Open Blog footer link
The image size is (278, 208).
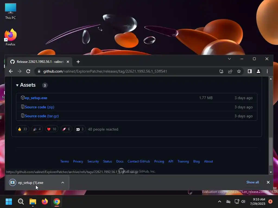pos(197,161)
